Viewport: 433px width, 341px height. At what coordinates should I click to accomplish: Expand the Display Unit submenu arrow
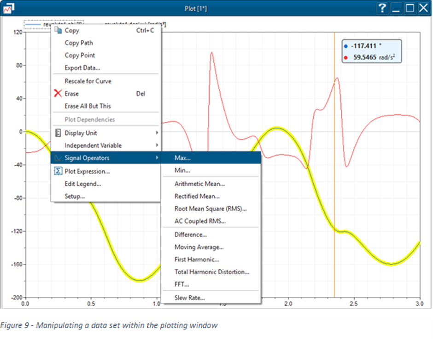pyautogui.click(x=157, y=133)
